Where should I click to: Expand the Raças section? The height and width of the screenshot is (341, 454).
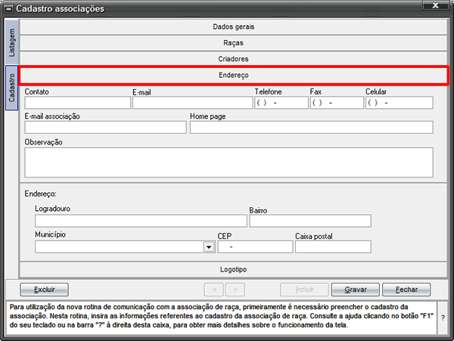[233, 43]
